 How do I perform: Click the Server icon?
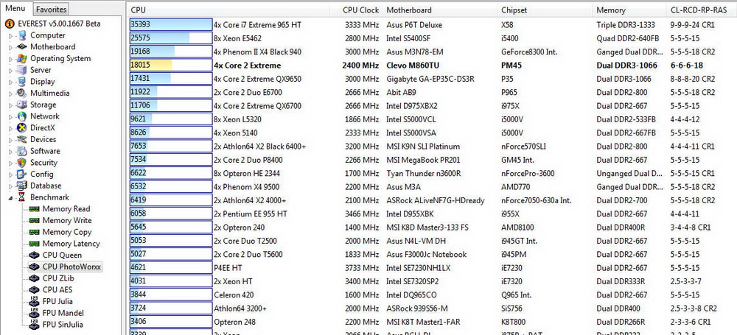21,70
